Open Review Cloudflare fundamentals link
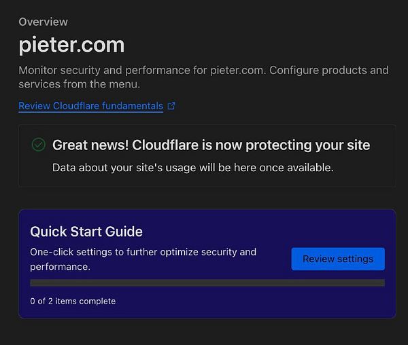 pos(90,106)
